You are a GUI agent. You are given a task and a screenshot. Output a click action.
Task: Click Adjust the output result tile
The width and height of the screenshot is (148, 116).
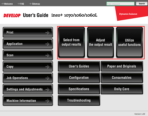(100, 42)
